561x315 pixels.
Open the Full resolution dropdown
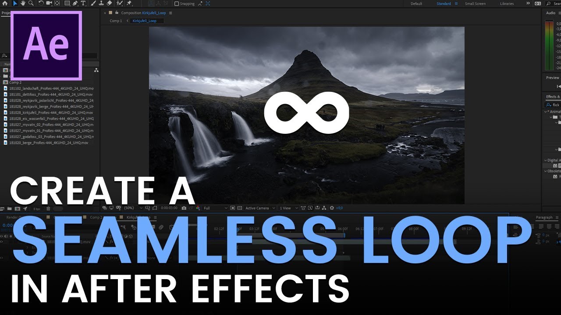point(216,208)
